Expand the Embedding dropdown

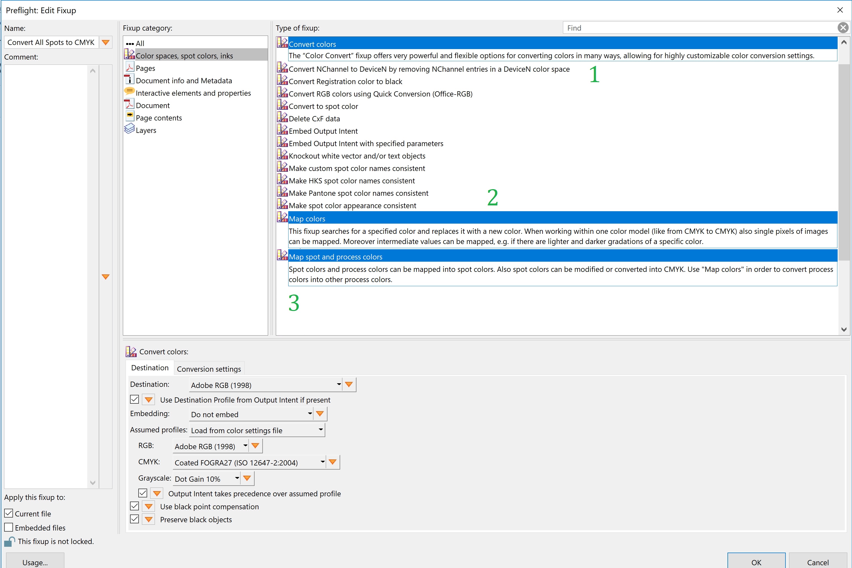tap(309, 414)
